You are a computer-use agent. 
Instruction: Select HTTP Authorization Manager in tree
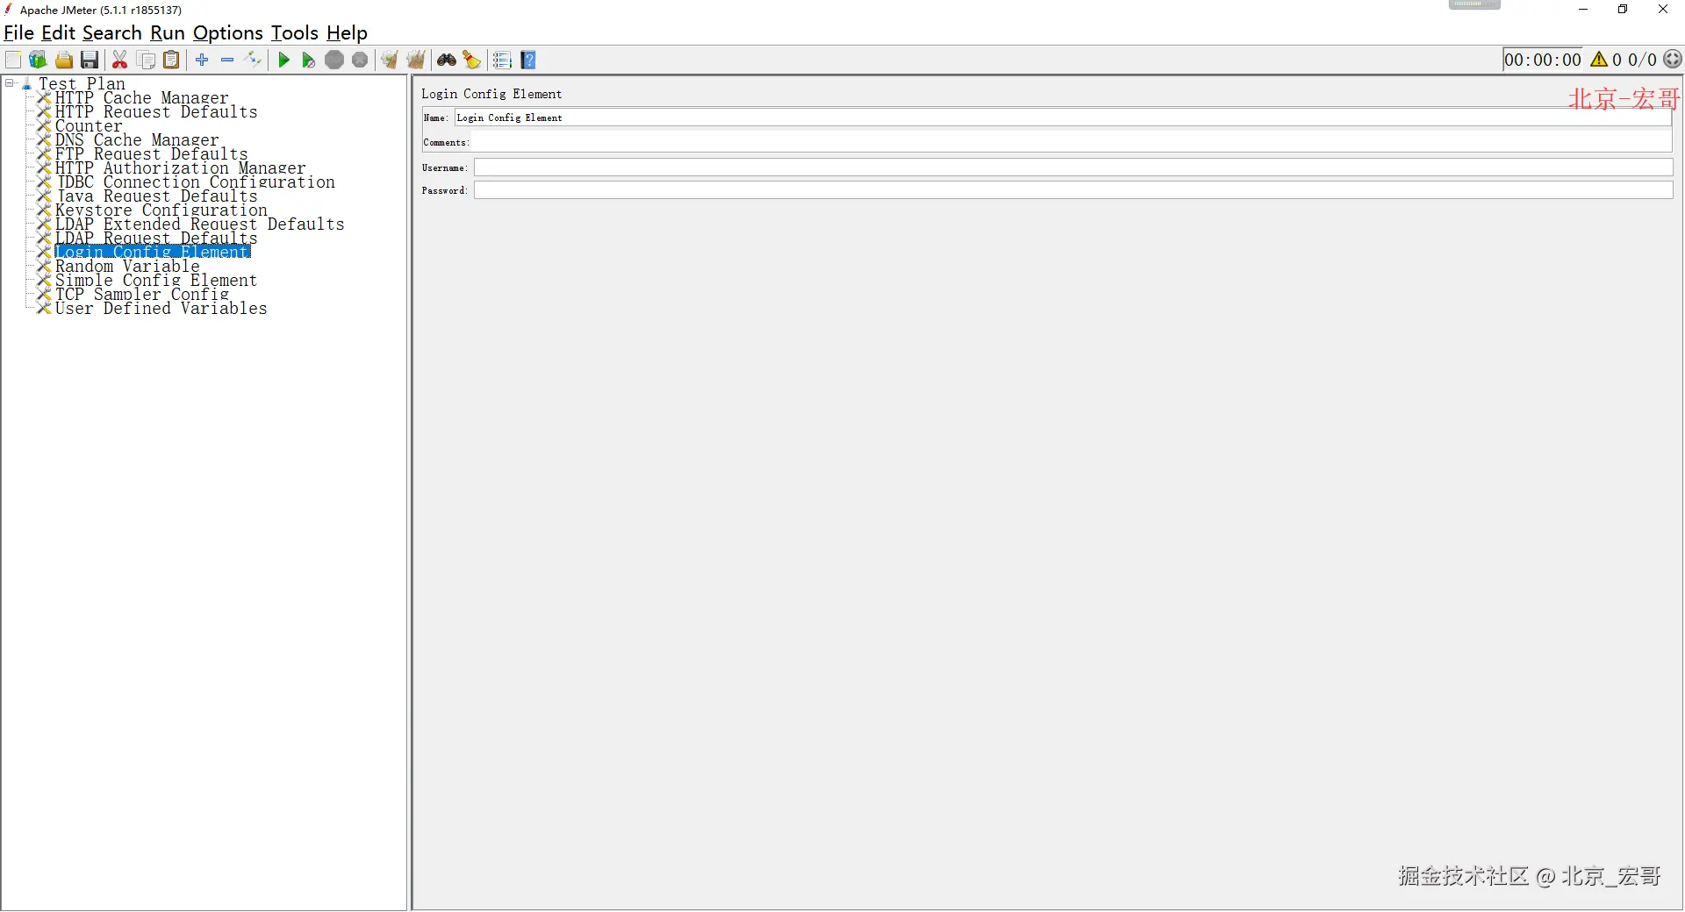point(180,167)
